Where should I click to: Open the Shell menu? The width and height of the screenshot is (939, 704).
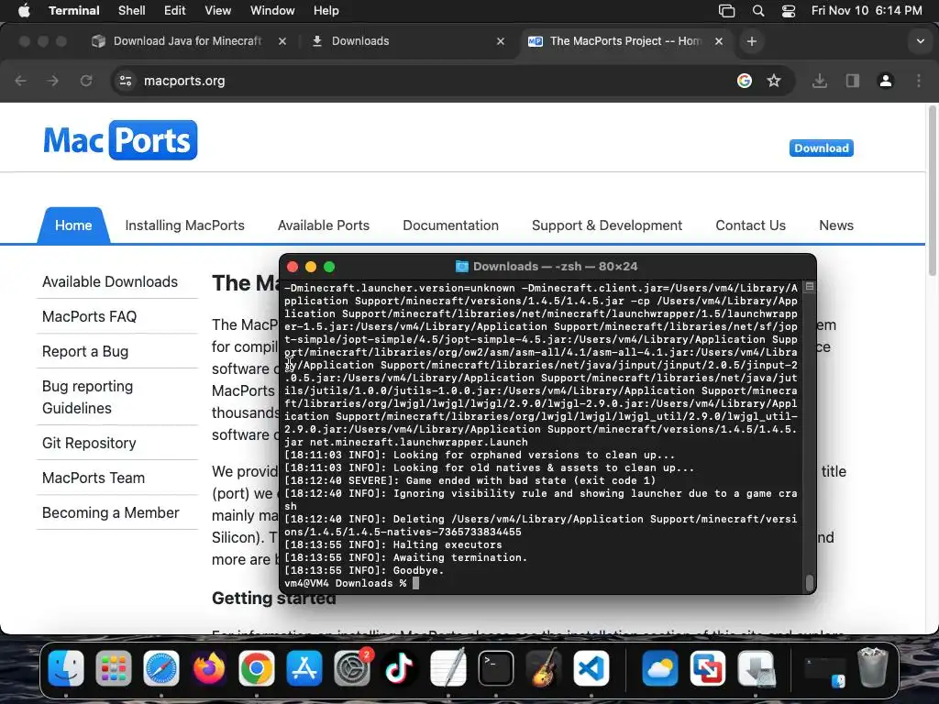pyautogui.click(x=132, y=10)
